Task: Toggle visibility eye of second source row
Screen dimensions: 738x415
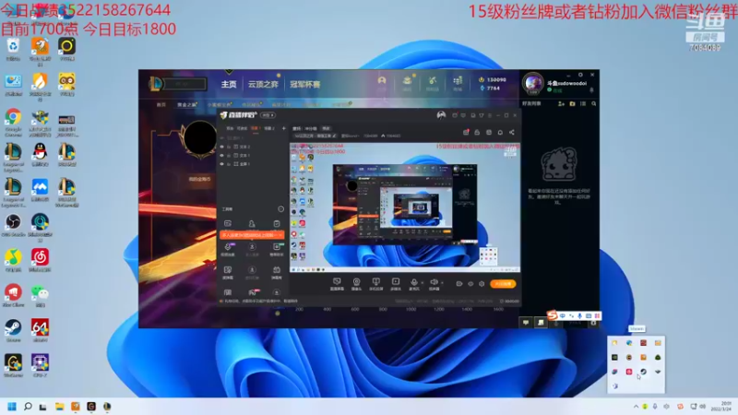Action: [221, 155]
